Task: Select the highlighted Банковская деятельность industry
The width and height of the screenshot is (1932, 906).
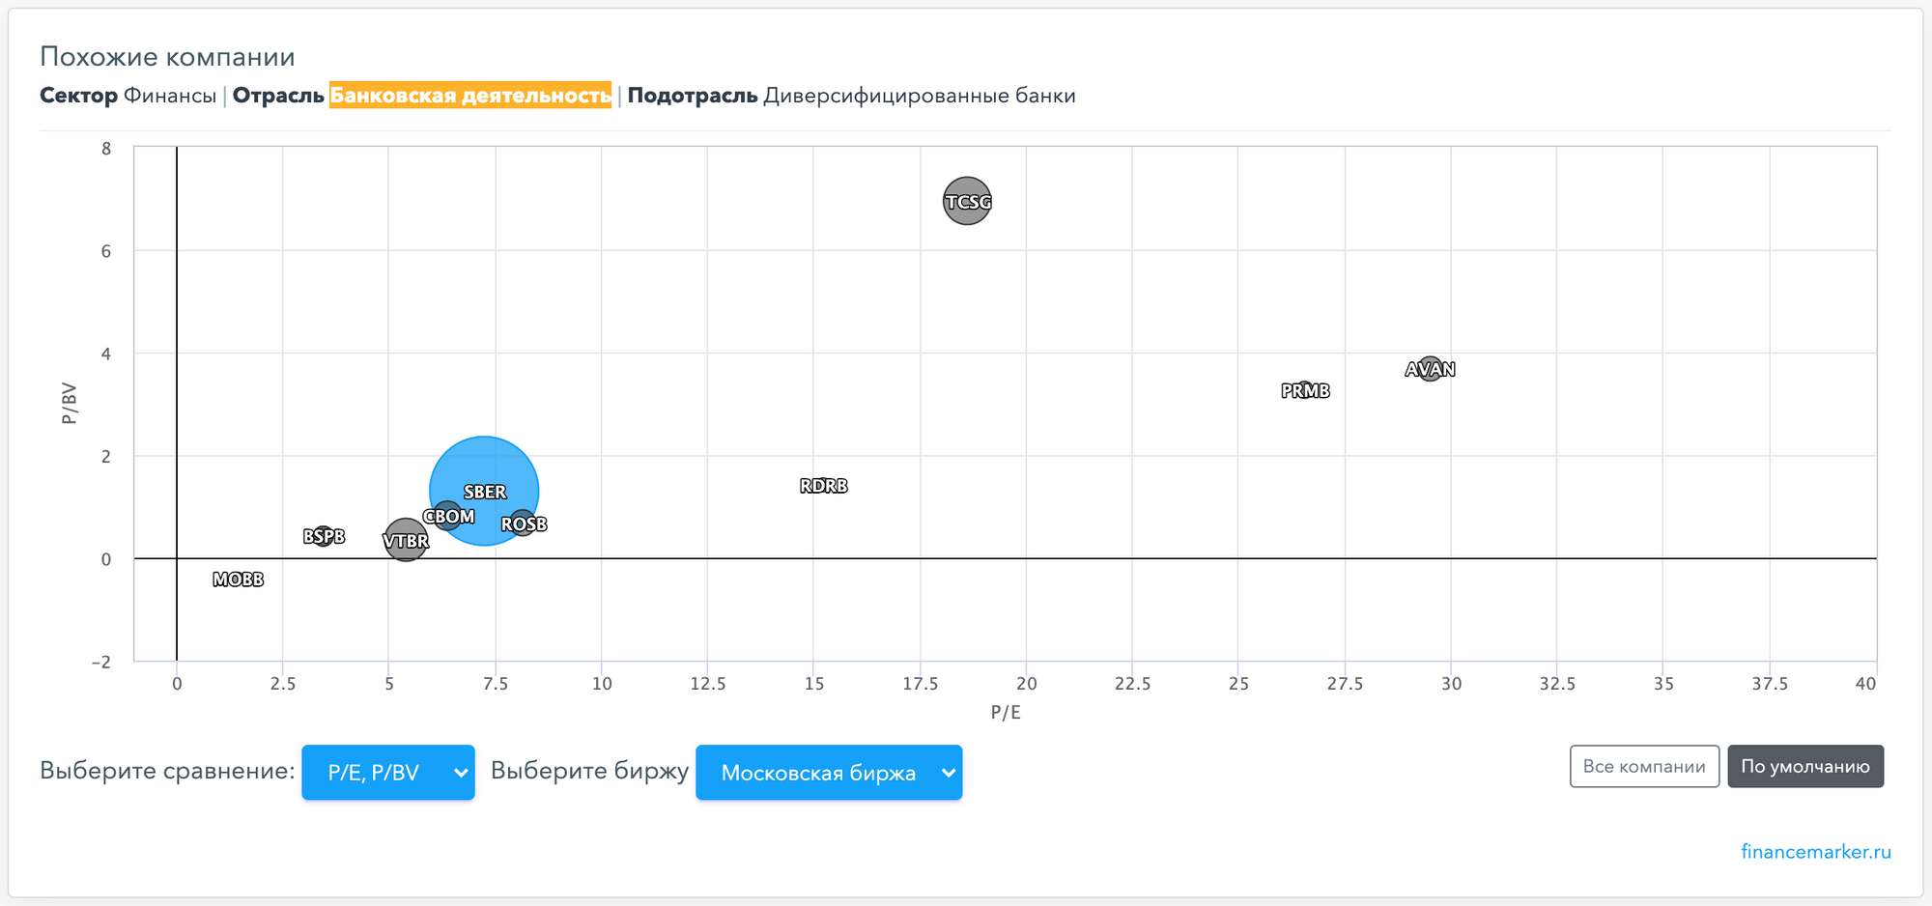Action: tap(470, 95)
